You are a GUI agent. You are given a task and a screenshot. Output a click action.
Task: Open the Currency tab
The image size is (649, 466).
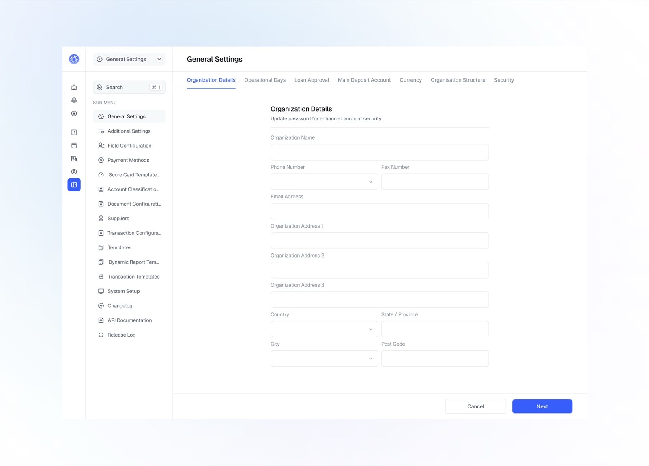pos(410,80)
